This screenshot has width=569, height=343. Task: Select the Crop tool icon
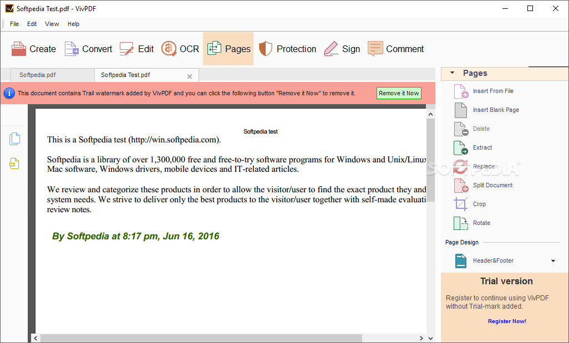point(461,204)
